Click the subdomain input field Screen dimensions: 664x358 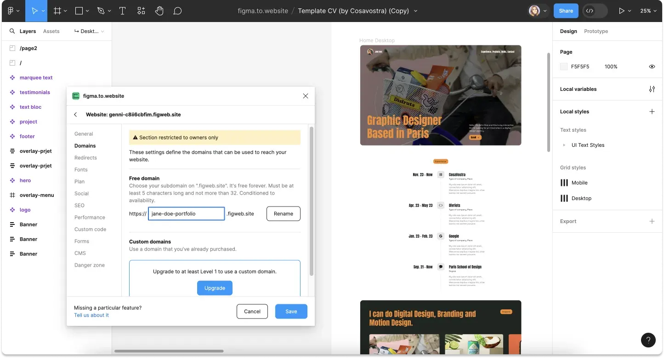pos(186,213)
